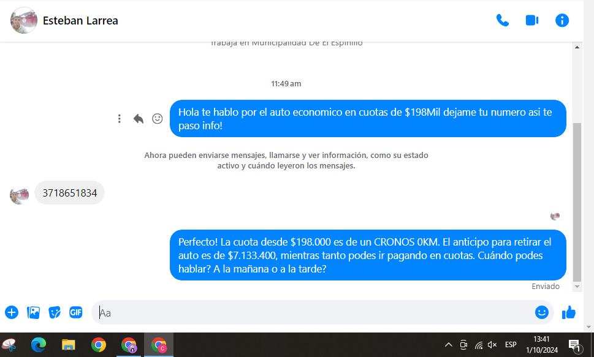Click the Esteban Larrea contact name
The height and width of the screenshot is (357, 594).
[x=80, y=20]
